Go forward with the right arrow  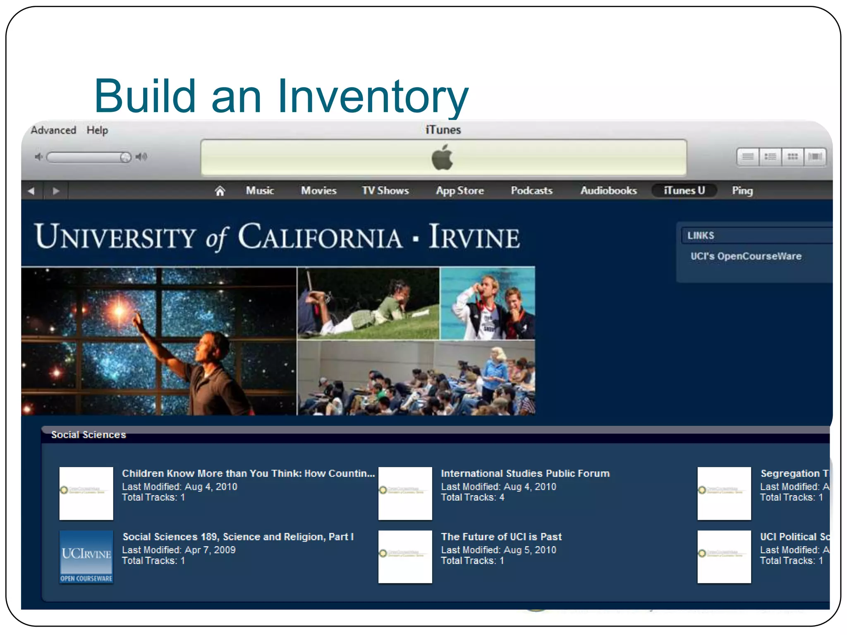point(56,191)
